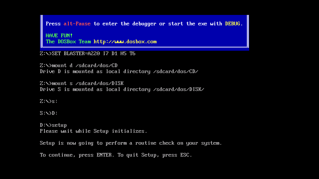The image size is (319, 179).
Task: Click the /sdcard/dos/CD/ directory path
Action: click(x=176, y=72)
